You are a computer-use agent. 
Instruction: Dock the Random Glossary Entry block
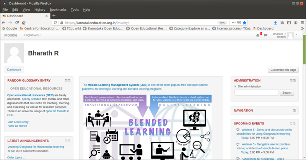pyautogui.click(x=69, y=81)
